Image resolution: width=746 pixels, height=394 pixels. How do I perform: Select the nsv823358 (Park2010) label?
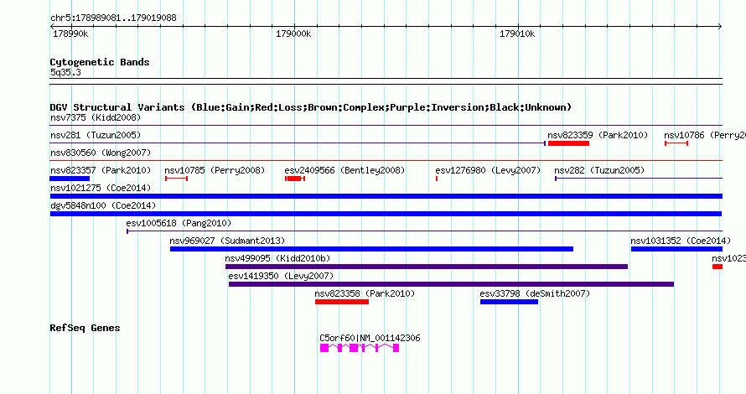click(x=365, y=293)
